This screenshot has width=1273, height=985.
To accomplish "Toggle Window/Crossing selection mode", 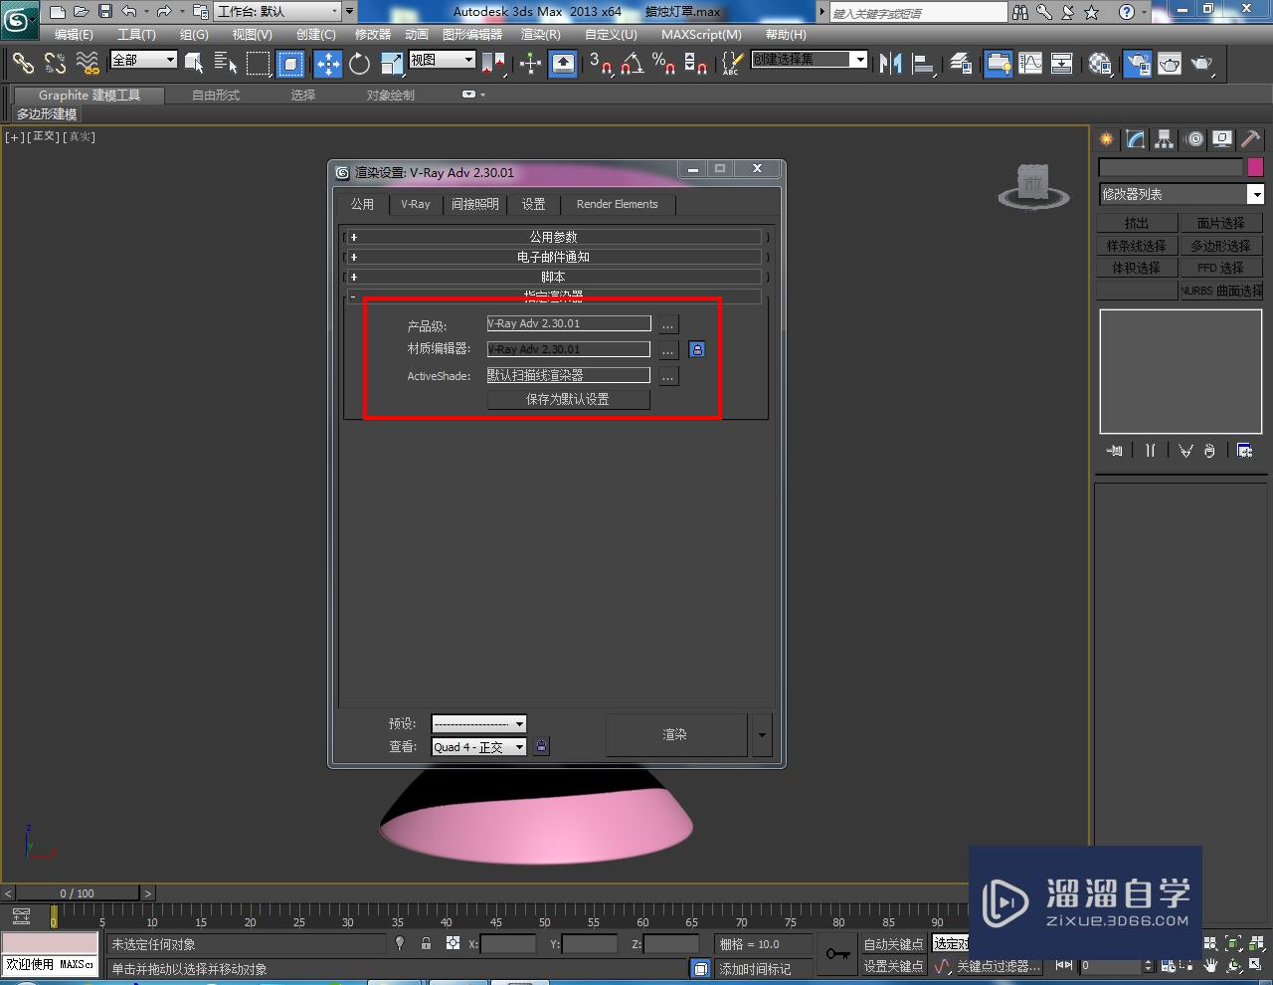I will coord(290,64).
